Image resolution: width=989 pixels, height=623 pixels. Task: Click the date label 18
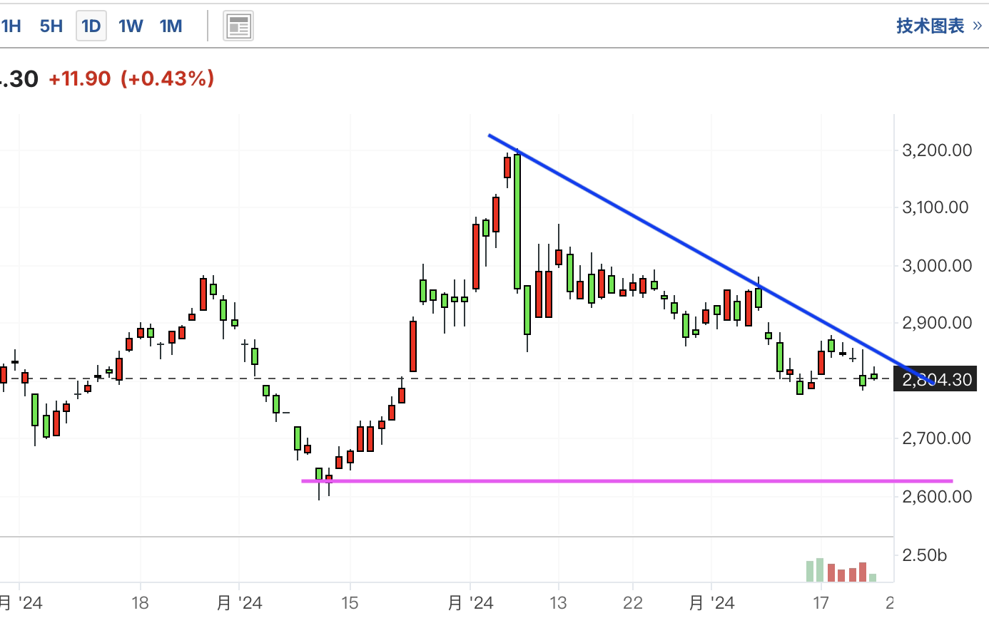coord(140,603)
